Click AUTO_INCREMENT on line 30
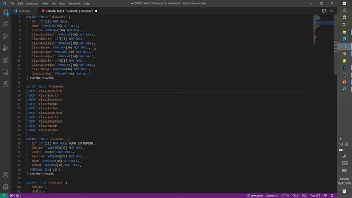 coord(81,143)
